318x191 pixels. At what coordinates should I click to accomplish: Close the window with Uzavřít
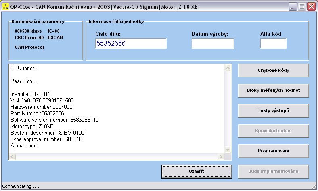197,172
